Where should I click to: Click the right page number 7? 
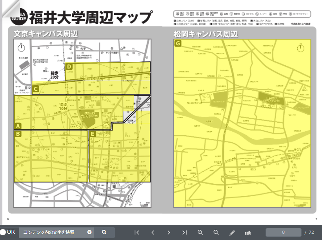tap(316, 219)
